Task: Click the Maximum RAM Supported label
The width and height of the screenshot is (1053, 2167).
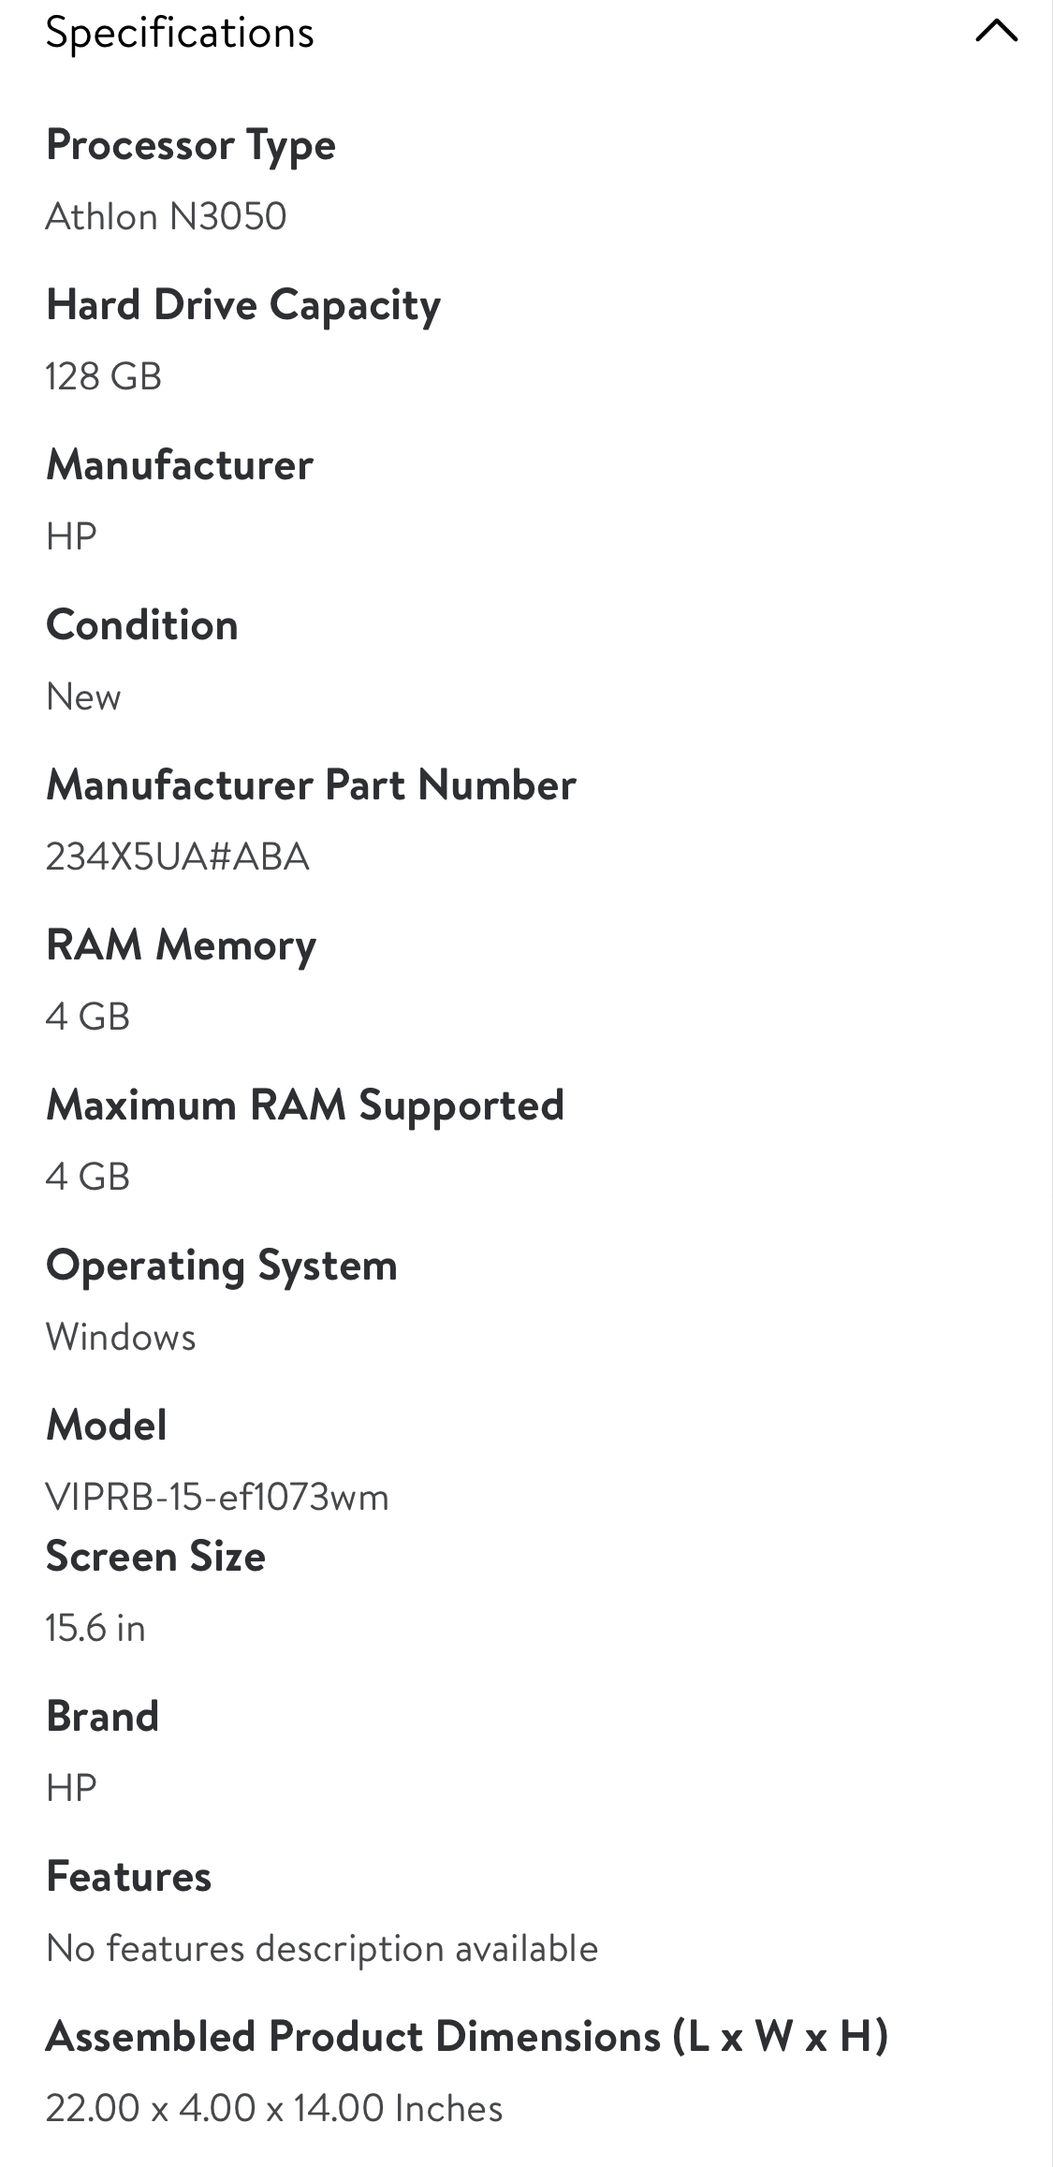Action: (305, 1105)
